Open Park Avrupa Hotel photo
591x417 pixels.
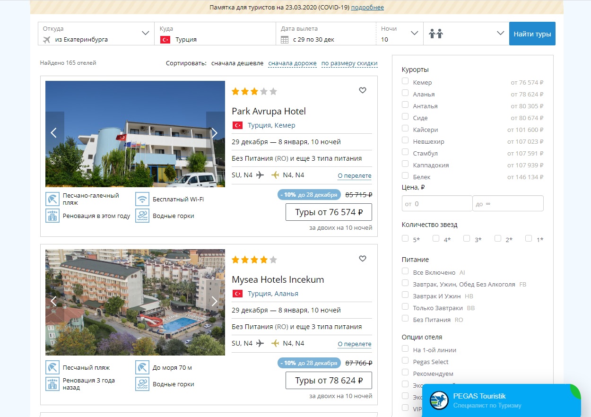[135, 134]
